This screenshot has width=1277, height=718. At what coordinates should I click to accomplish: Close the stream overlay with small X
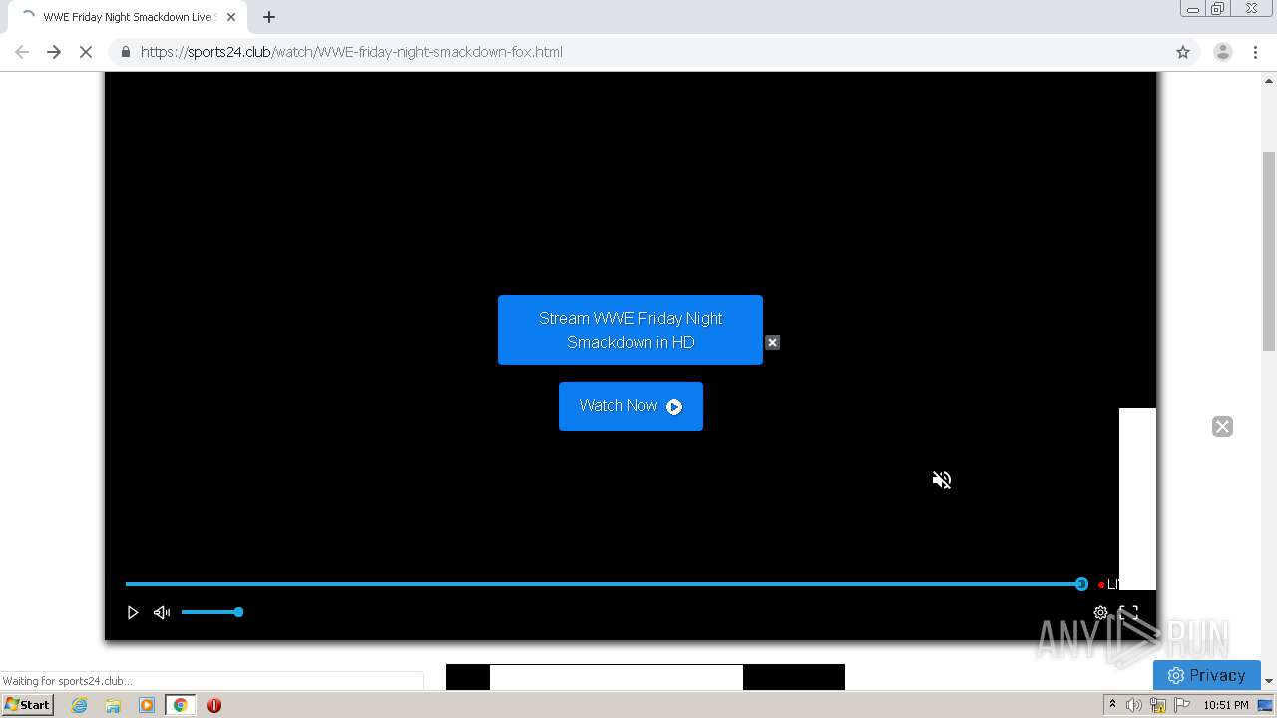pyautogui.click(x=772, y=342)
